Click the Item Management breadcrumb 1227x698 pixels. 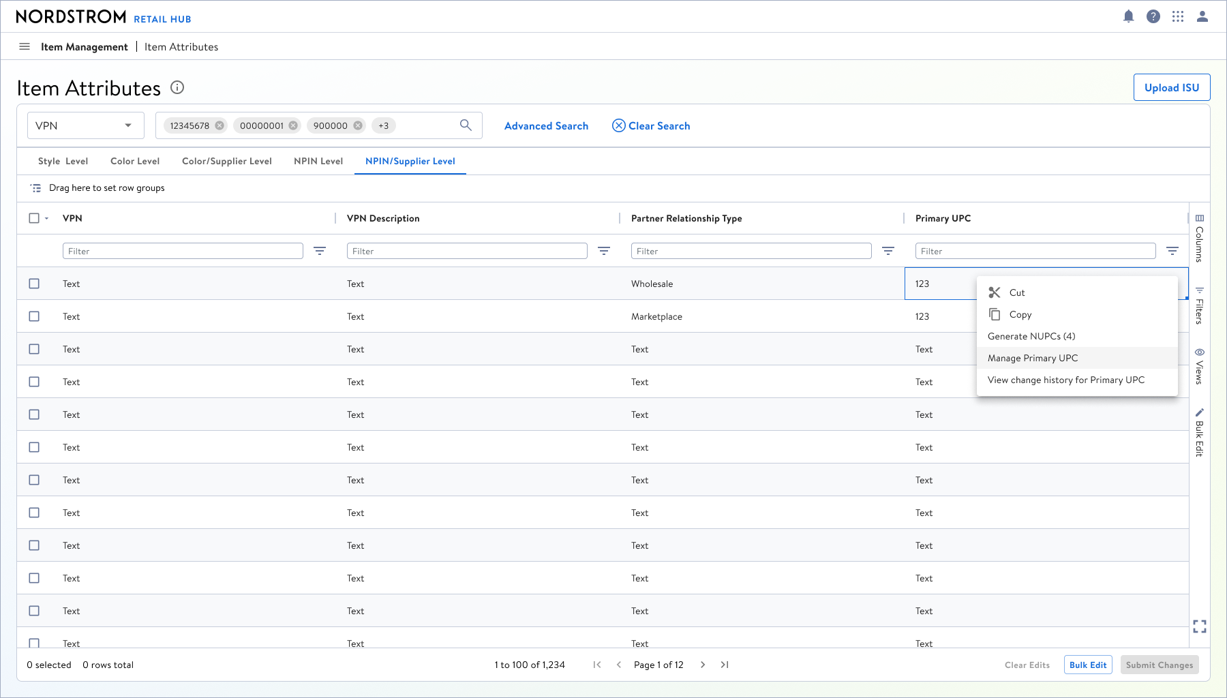pos(85,46)
